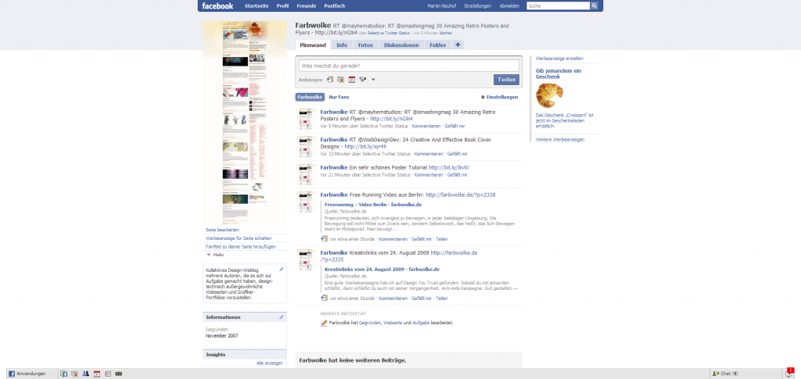Open notifications icon with red badge
Screen dimensions: 801x379
(789, 373)
